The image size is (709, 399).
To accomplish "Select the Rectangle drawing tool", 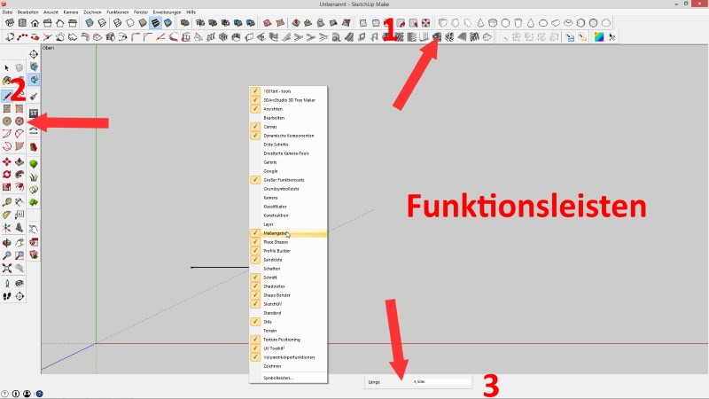I will (x=7, y=107).
